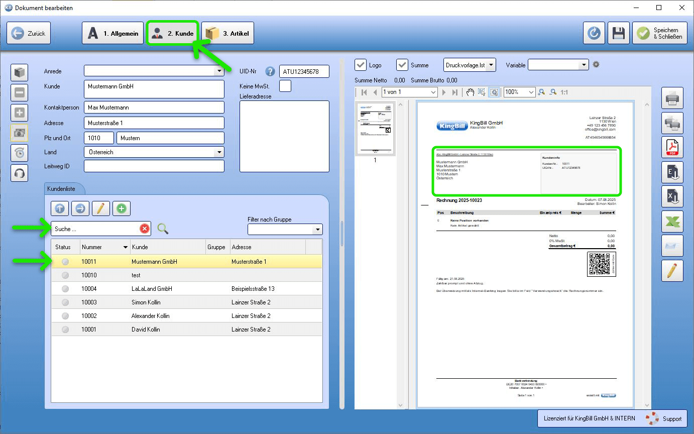The width and height of the screenshot is (694, 434).
Task: Click the green Excel export icon
Action: click(672, 221)
